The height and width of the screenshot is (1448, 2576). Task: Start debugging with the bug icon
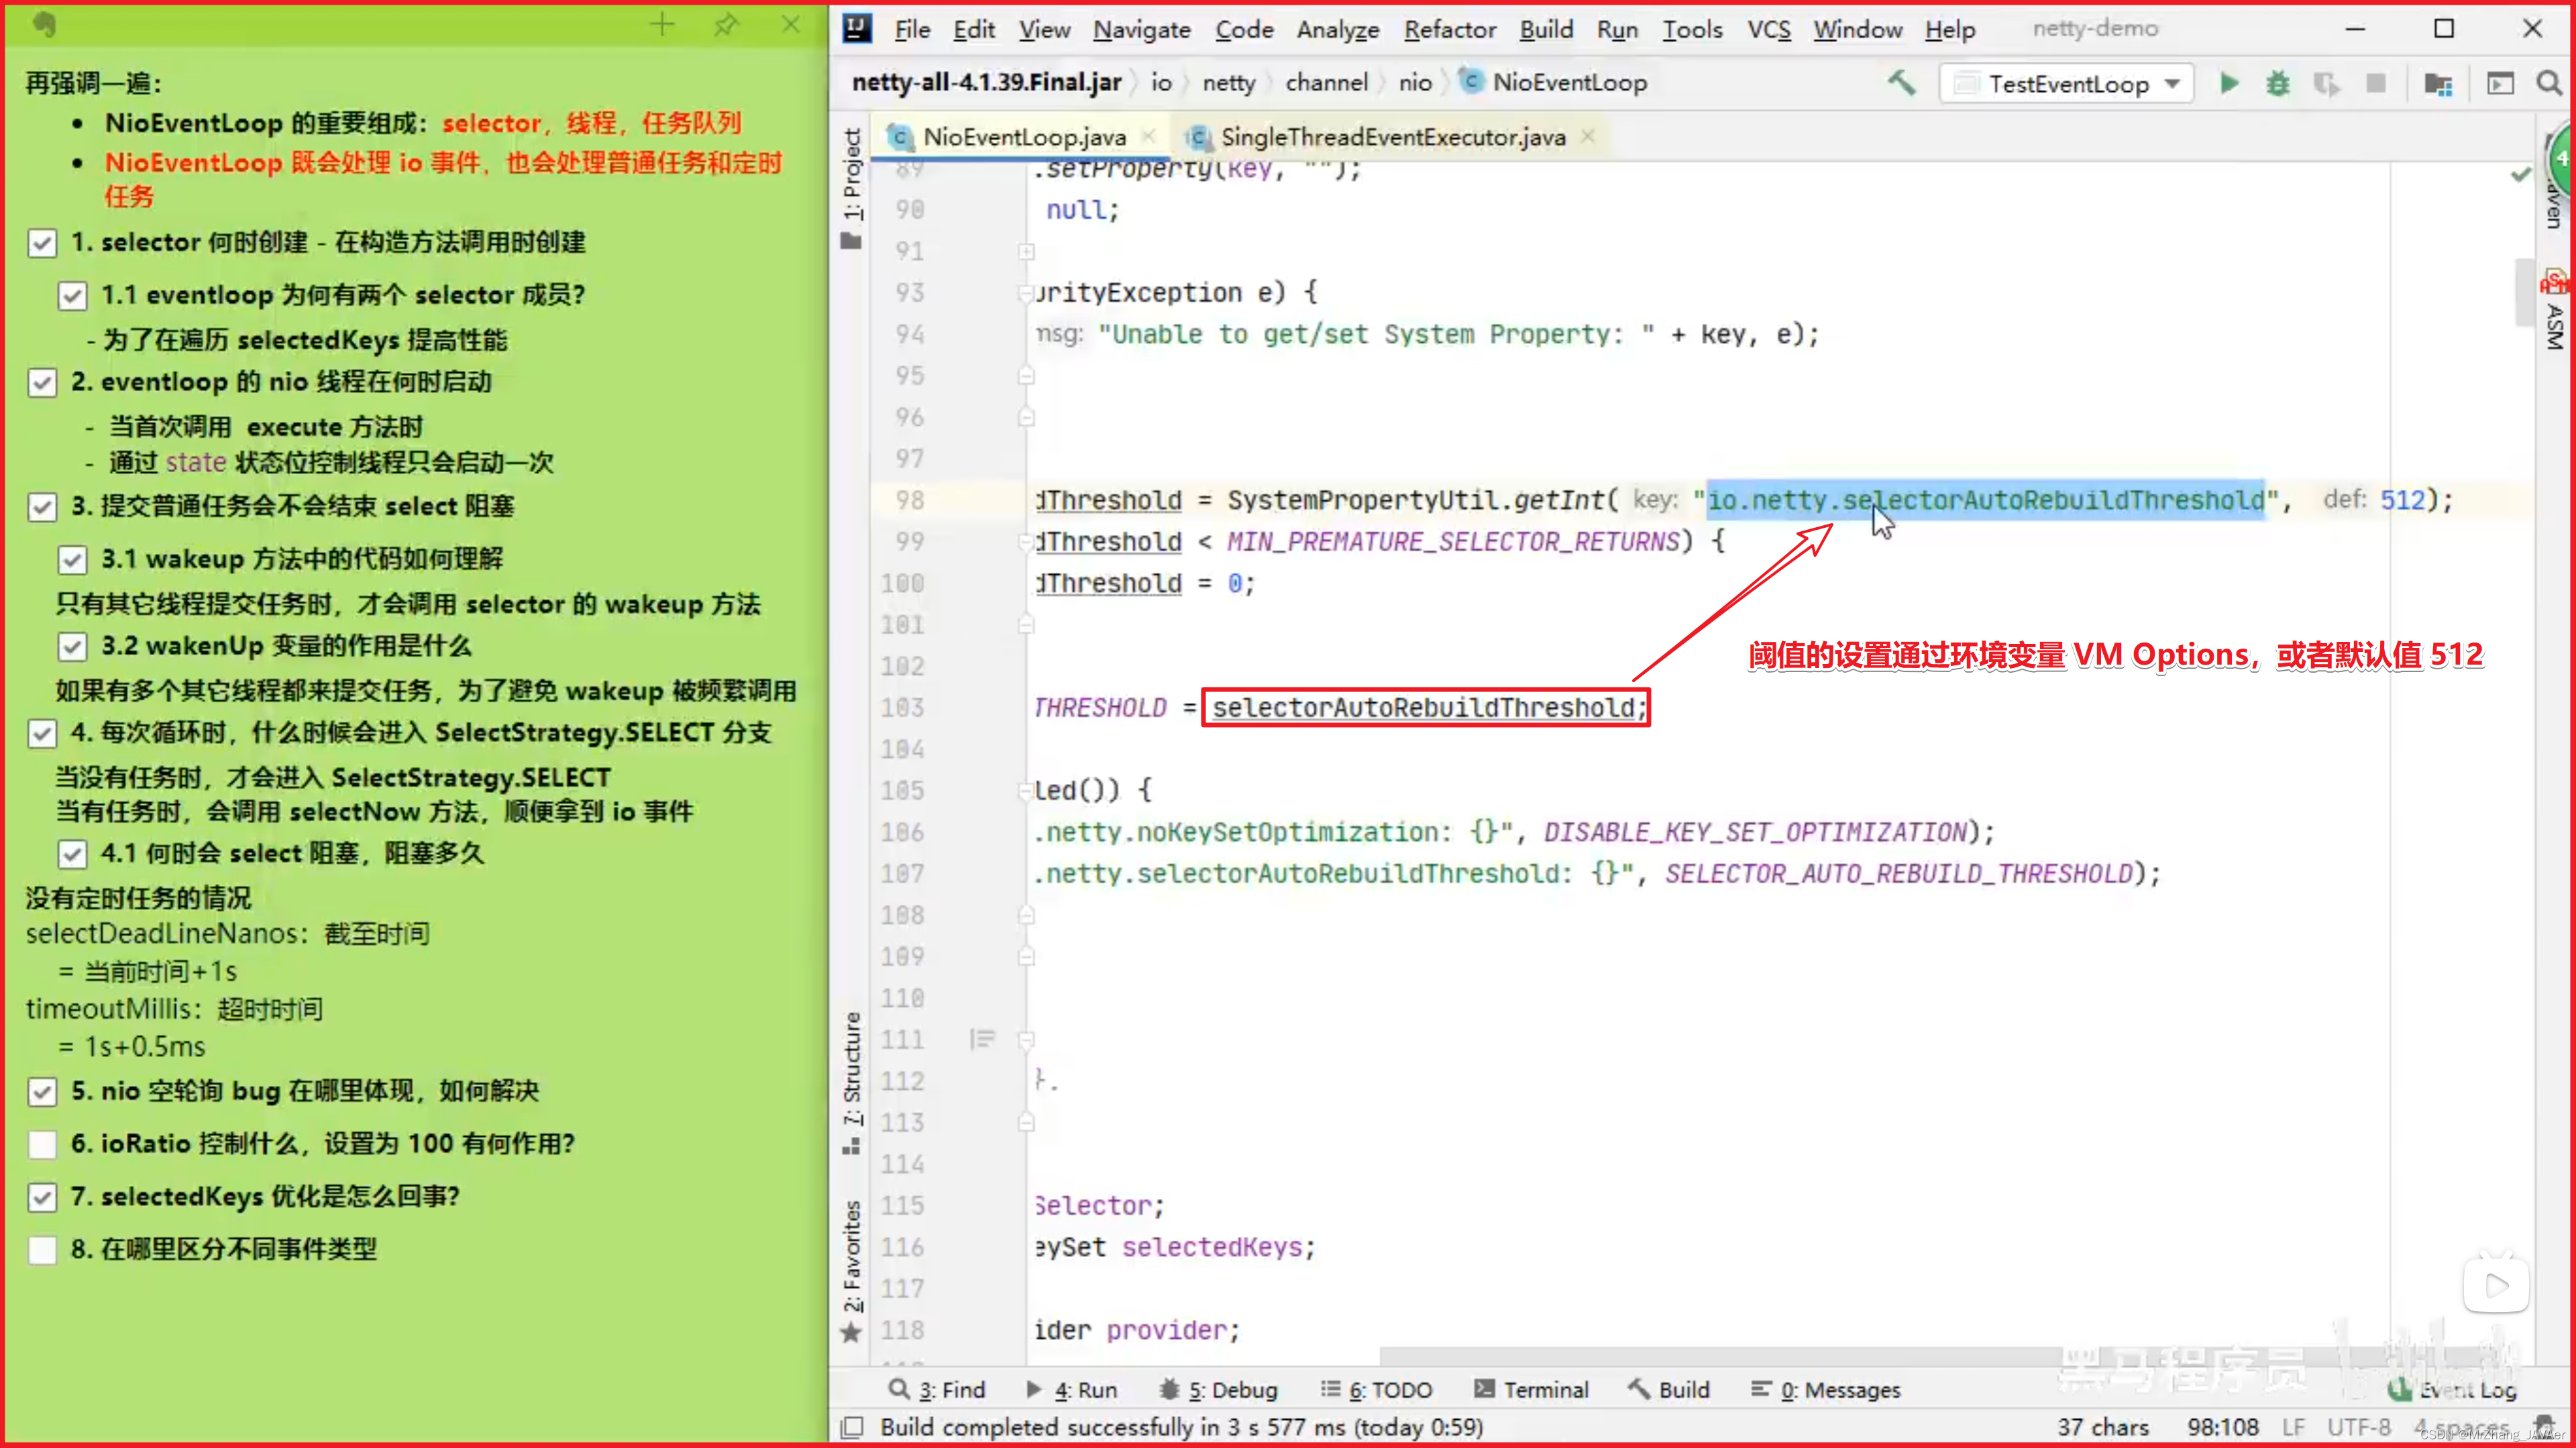[2278, 83]
